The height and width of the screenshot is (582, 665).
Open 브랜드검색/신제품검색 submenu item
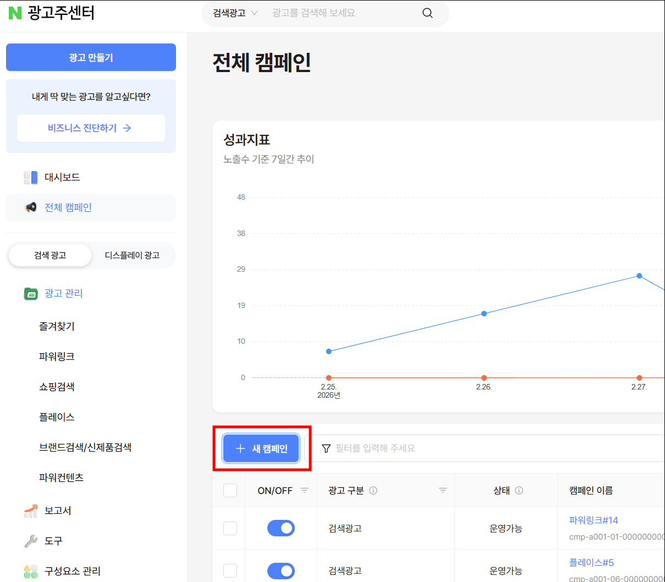click(85, 447)
